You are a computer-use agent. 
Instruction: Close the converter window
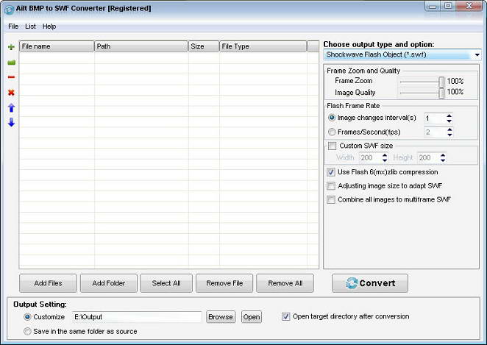click(x=469, y=6)
